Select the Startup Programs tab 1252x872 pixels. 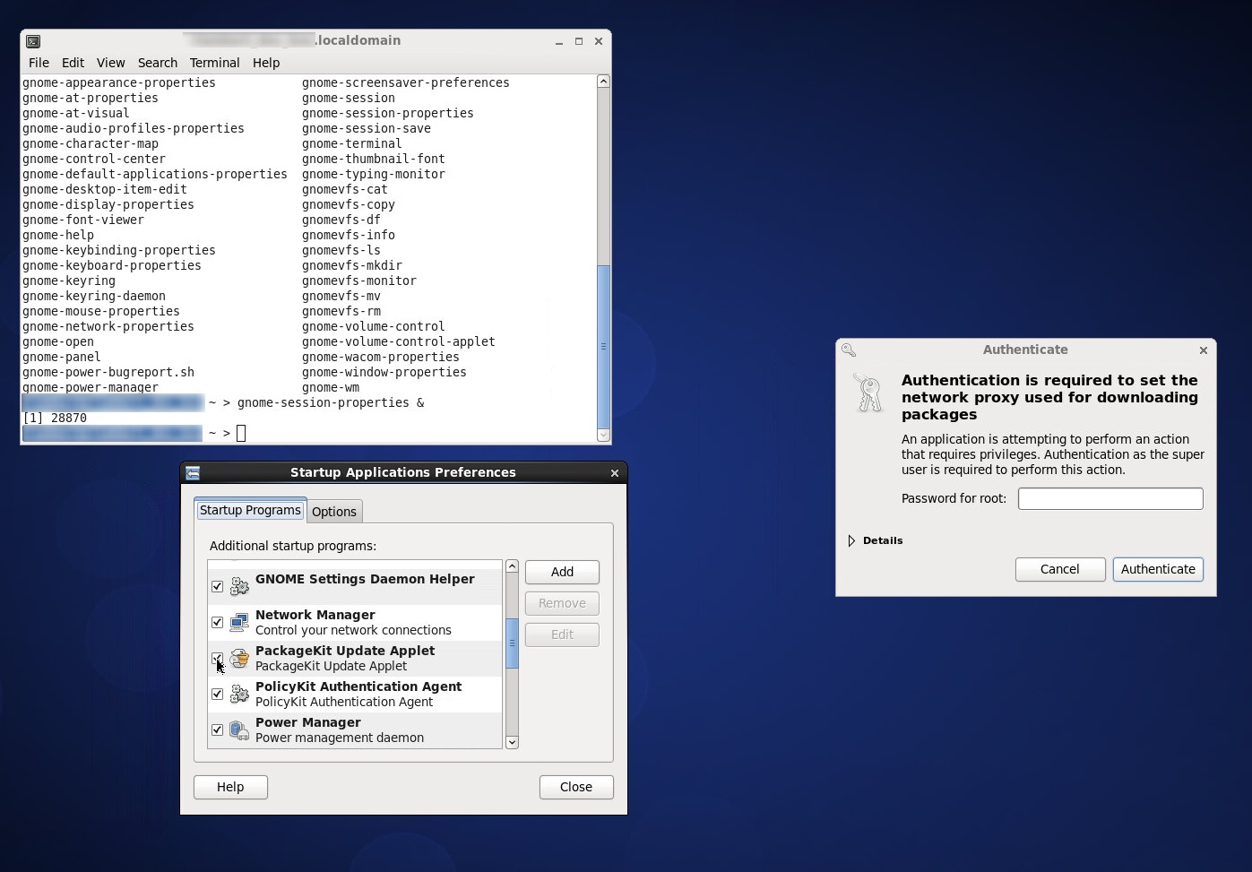pyautogui.click(x=250, y=510)
